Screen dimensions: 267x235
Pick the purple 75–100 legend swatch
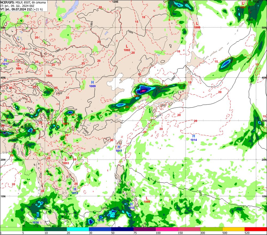[144, 229]
